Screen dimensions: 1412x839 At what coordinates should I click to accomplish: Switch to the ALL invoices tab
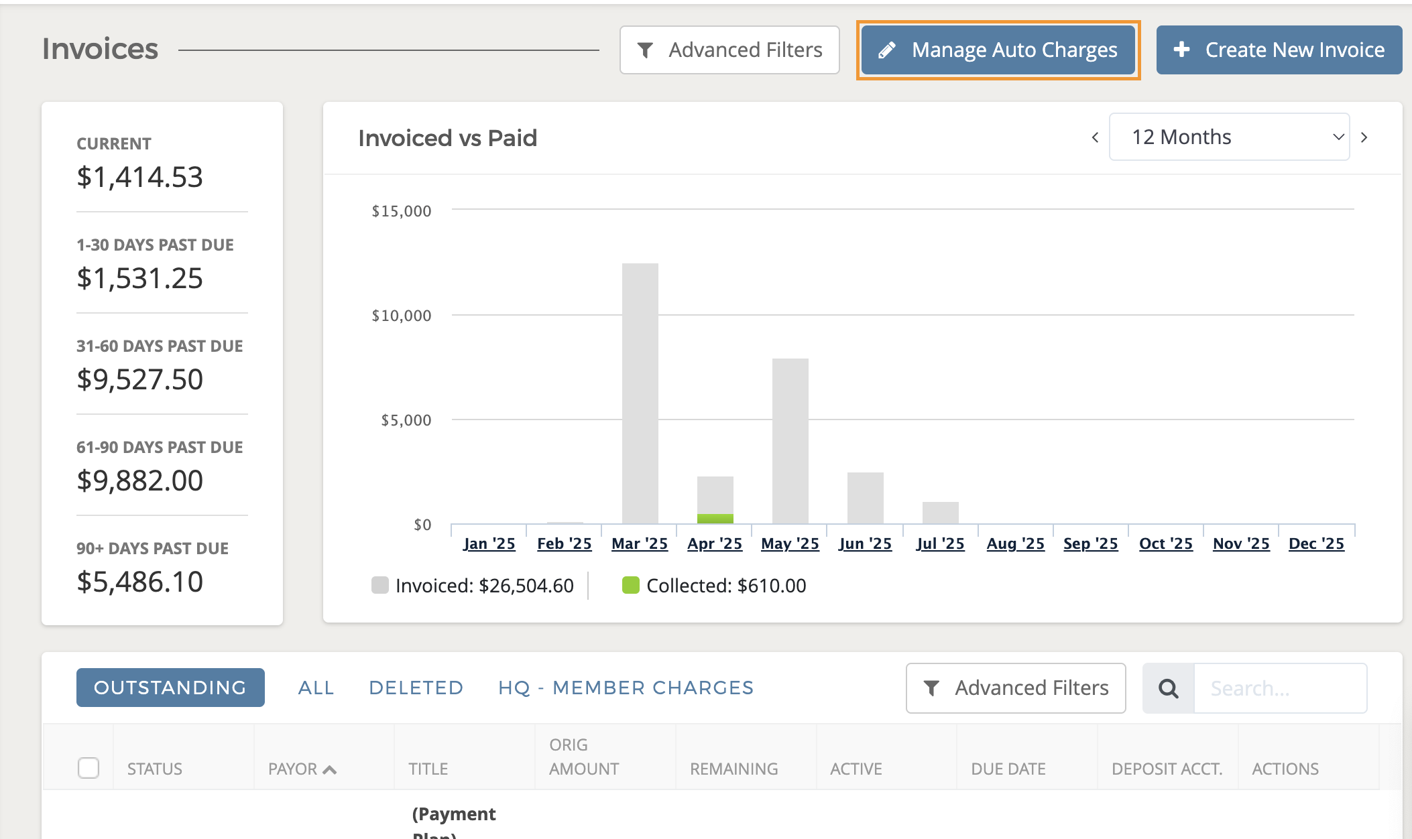316,688
